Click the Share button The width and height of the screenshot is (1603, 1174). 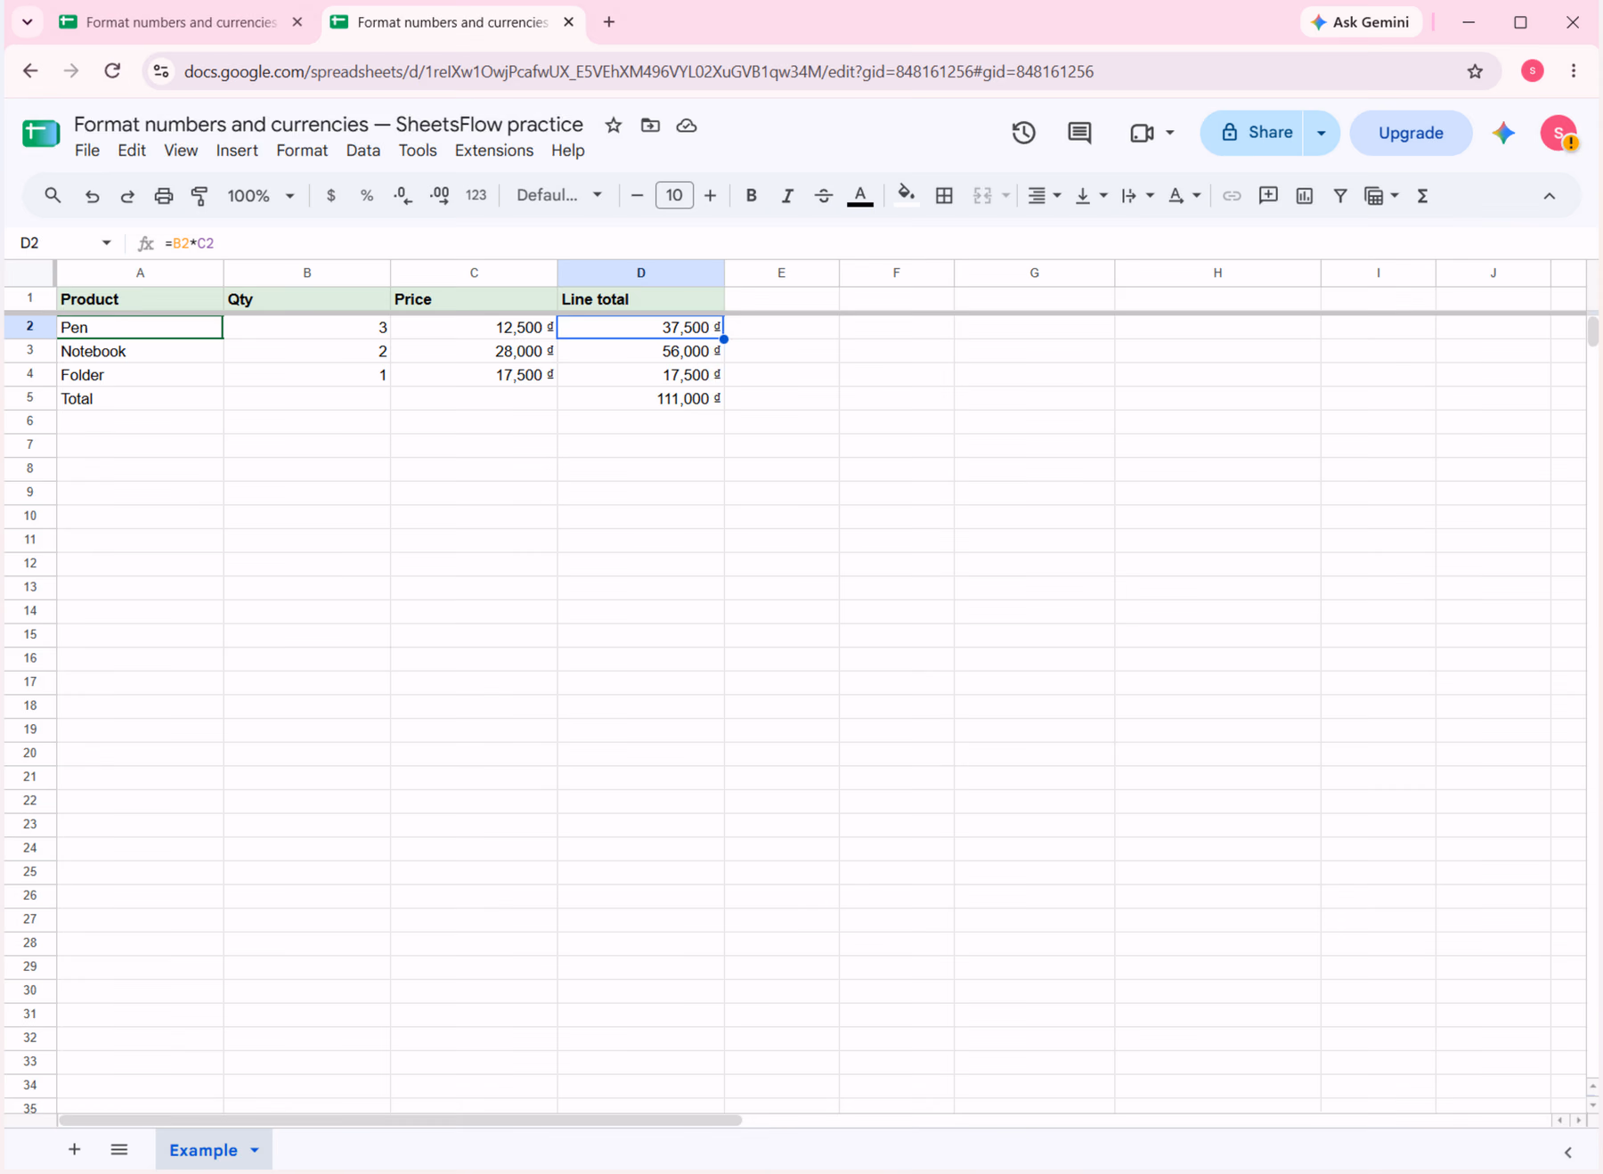pyautogui.click(x=1256, y=133)
